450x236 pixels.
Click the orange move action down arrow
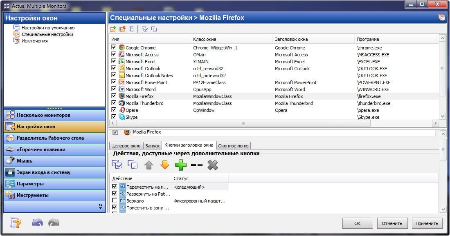tap(165, 165)
